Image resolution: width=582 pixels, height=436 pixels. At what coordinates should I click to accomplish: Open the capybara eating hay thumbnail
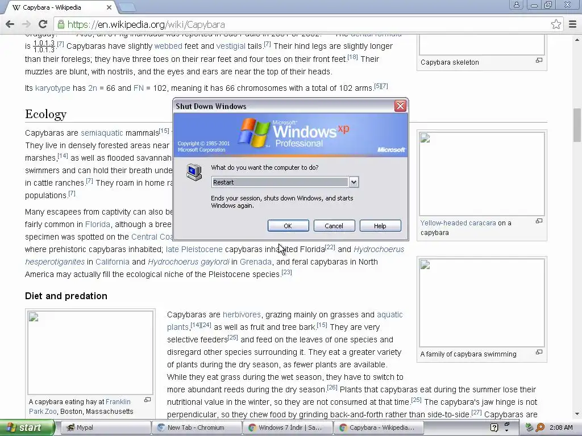[x=90, y=353]
